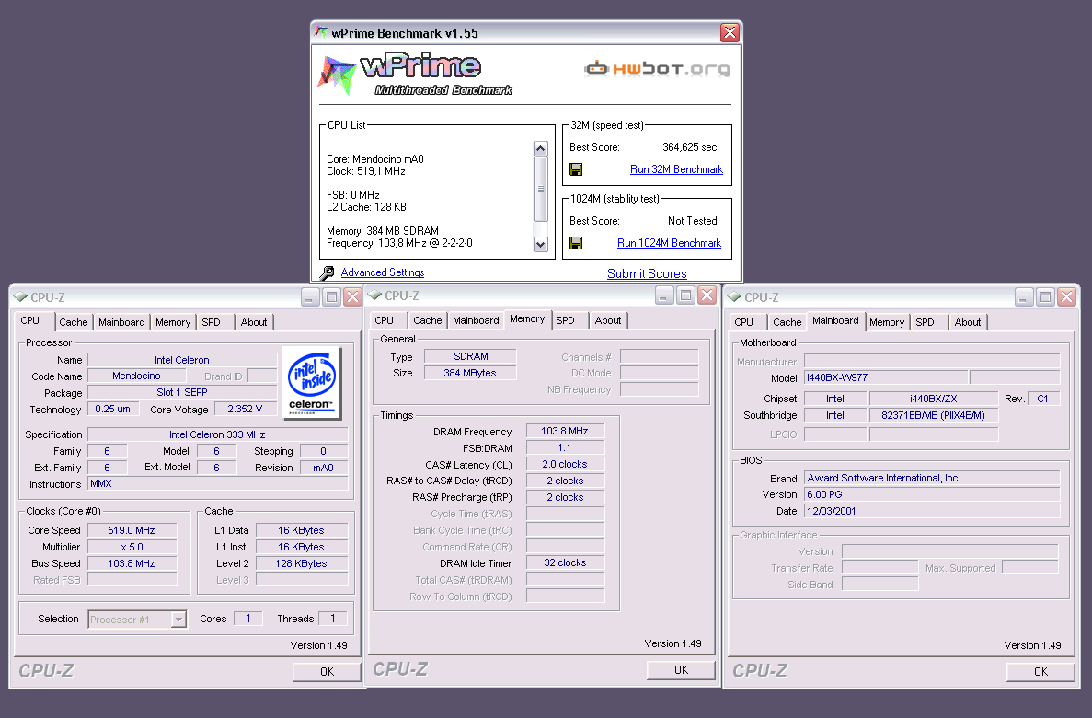
Task: Click the CAS# Latency 2.0 clocks field
Action: click(x=565, y=464)
